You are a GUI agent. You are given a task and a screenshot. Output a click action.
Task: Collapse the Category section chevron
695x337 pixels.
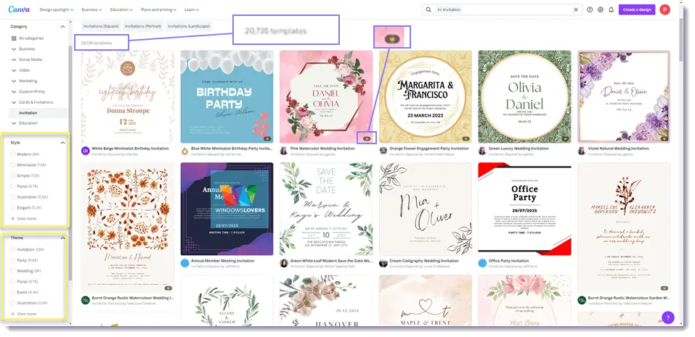(62, 27)
